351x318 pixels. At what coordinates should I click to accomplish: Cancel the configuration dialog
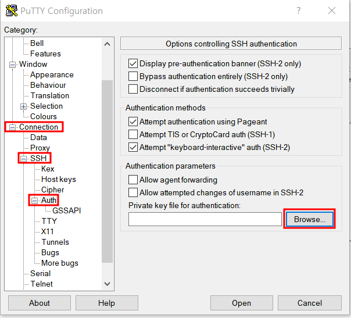[310, 303]
